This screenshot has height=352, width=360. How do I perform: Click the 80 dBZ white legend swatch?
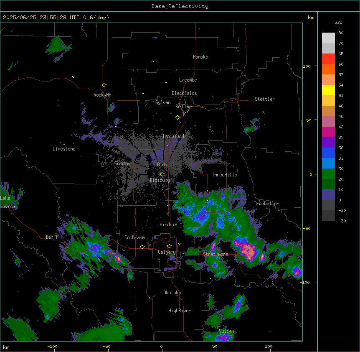(x=328, y=38)
